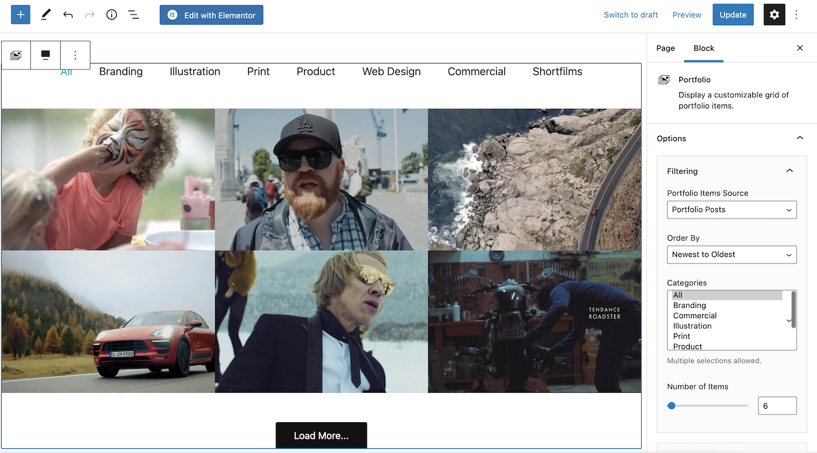This screenshot has width=817, height=453.
Task: Choose Illustration in the Categories list
Action: tap(727, 326)
